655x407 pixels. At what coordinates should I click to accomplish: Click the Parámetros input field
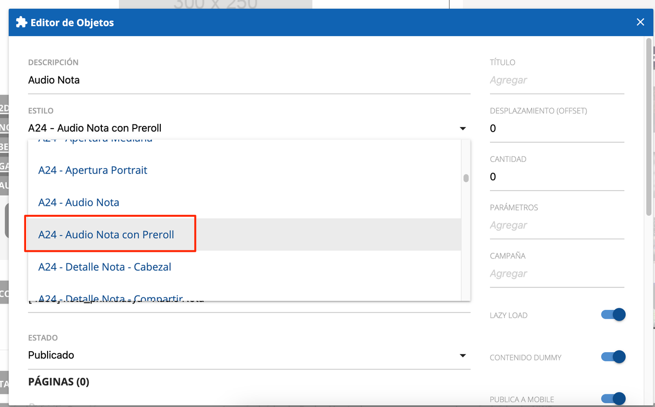coord(556,226)
